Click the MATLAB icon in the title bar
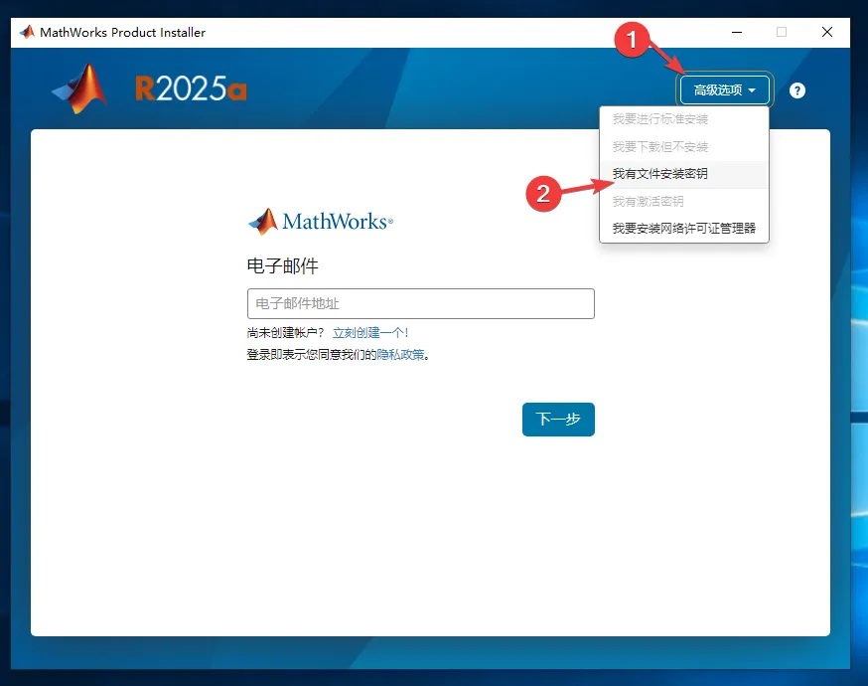Screen dimensions: 868x686 27,32
